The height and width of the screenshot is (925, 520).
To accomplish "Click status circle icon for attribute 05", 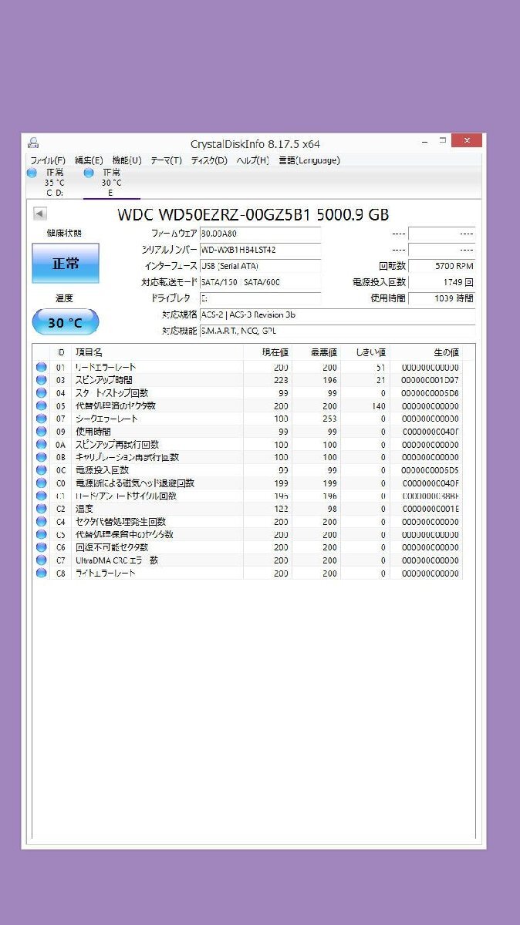I will [41, 406].
